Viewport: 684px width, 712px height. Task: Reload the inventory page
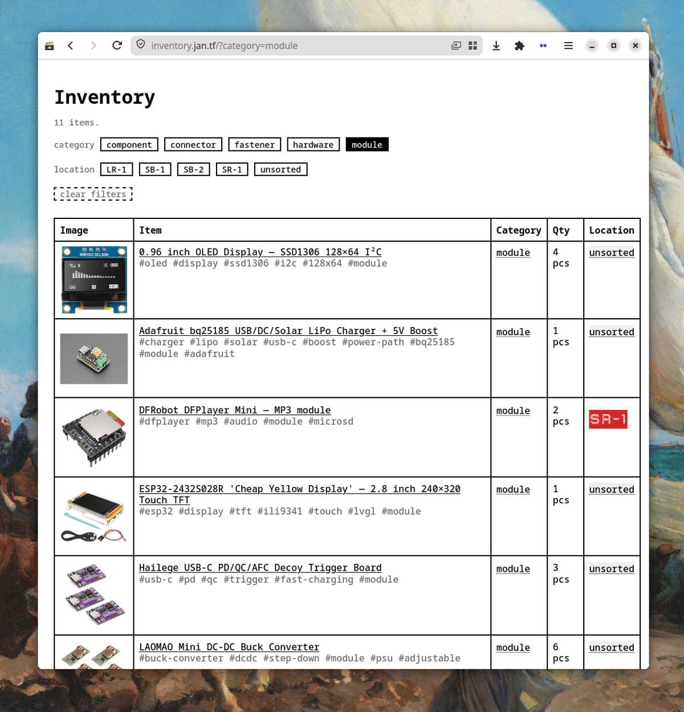click(x=117, y=46)
